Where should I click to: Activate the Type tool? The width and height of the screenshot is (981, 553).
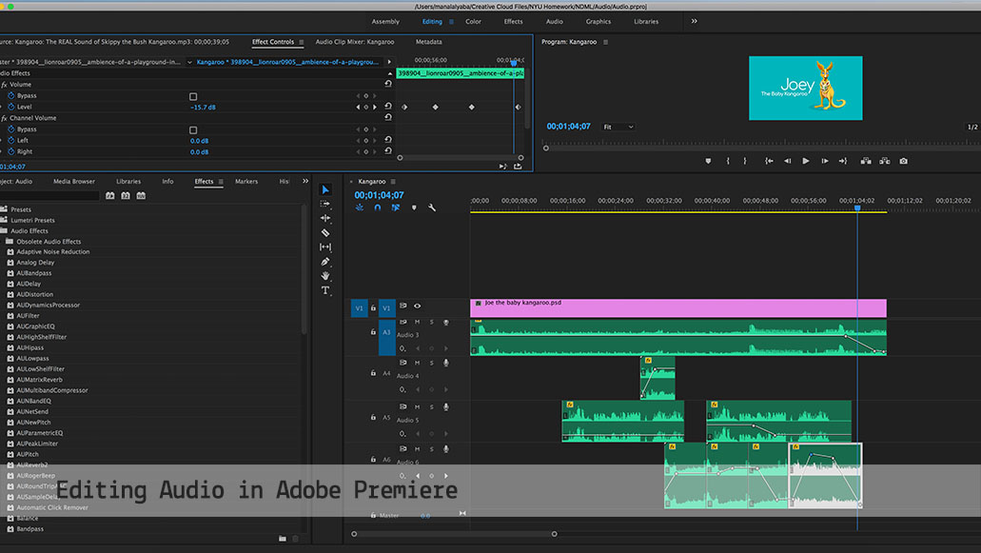pos(325,290)
